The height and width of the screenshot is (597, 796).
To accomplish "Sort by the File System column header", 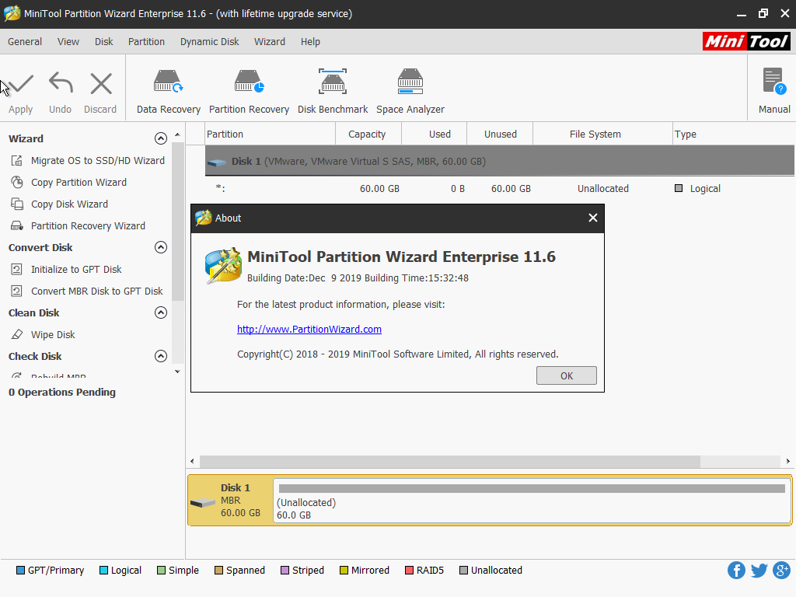I will pyautogui.click(x=602, y=134).
